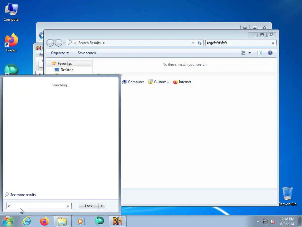
Task: Launch Firefox from the taskbar
Action: pyautogui.click(x=44, y=221)
